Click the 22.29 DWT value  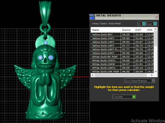point(139,60)
